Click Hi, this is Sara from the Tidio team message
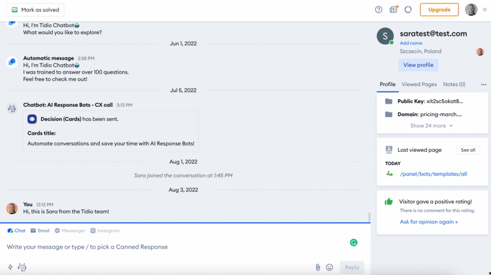The height and width of the screenshot is (275, 491). 66,212
